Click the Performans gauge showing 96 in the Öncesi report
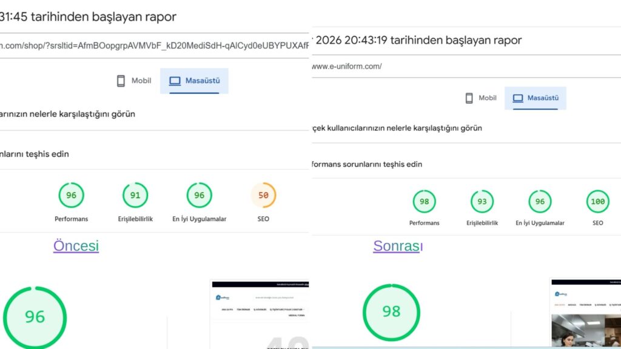Image resolution: width=621 pixels, height=349 pixels. click(71, 196)
